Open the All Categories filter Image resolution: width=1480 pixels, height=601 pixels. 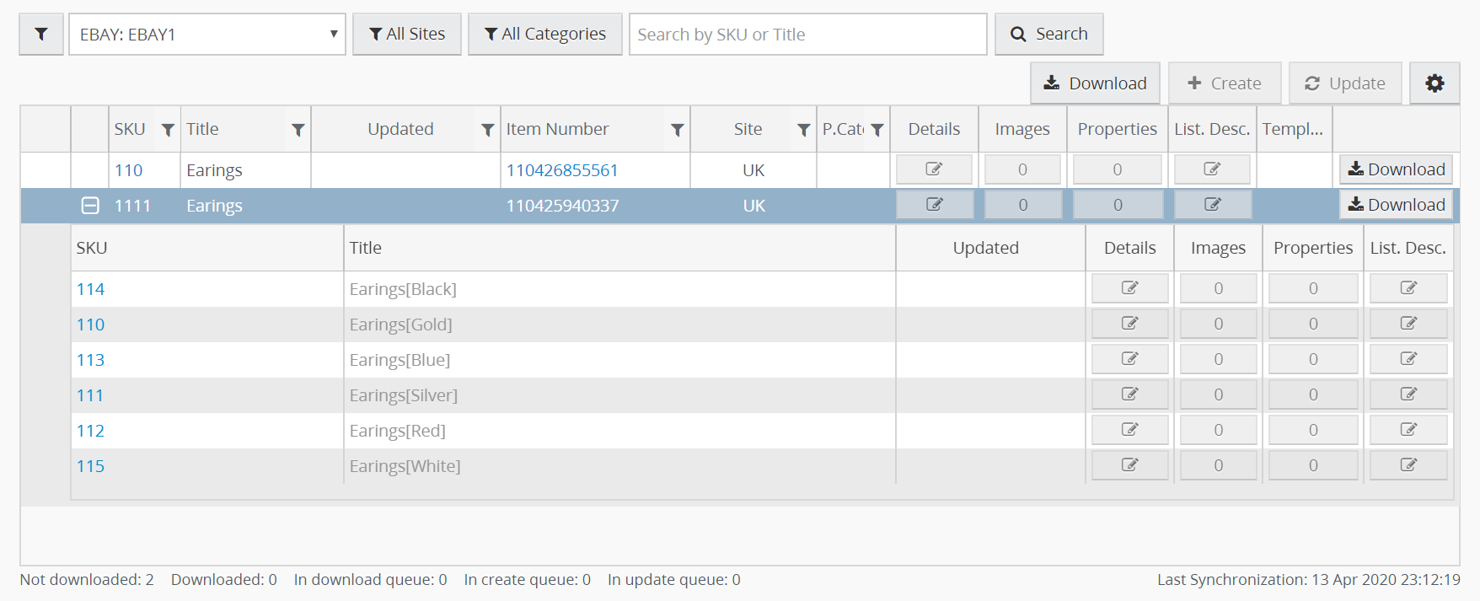click(545, 35)
